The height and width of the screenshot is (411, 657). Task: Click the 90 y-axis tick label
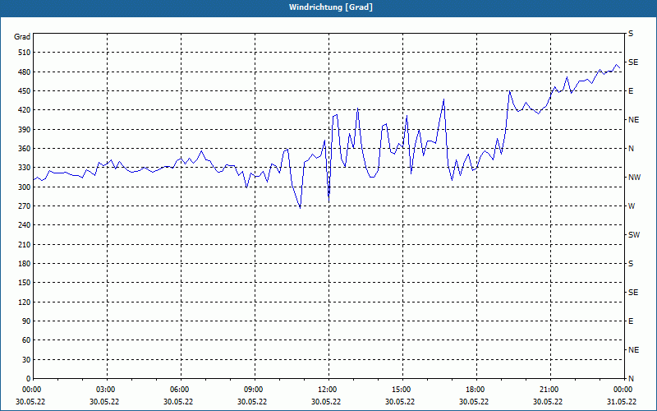coord(26,321)
